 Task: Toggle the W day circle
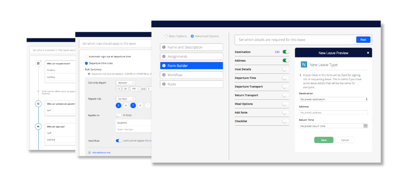[140, 106]
